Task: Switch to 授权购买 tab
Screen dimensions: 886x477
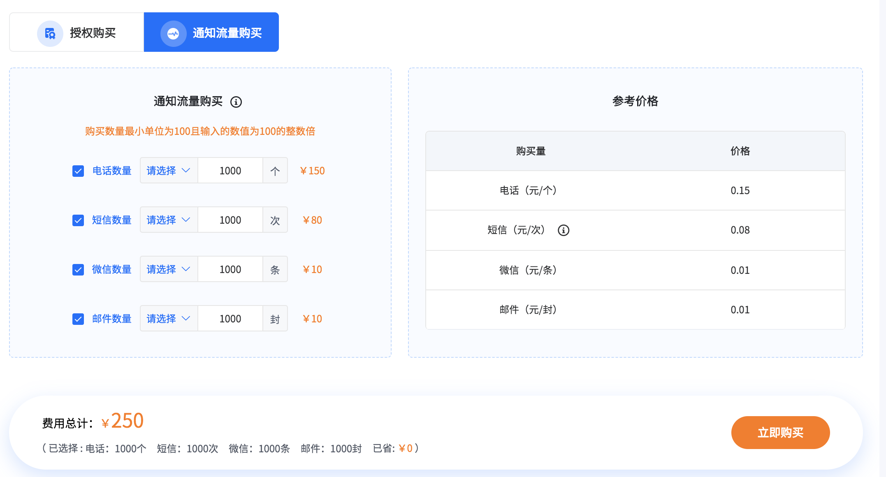Action: [x=77, y=32]
